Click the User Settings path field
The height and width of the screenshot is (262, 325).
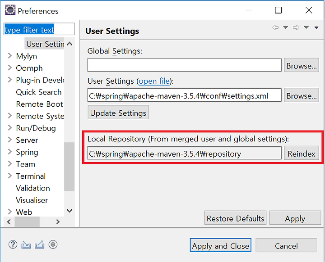185,95
